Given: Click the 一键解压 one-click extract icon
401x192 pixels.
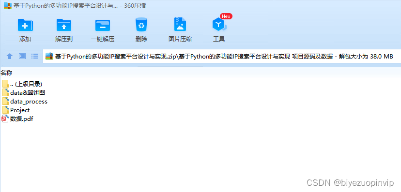Looking at the screenshot, I should coord(103,25).
